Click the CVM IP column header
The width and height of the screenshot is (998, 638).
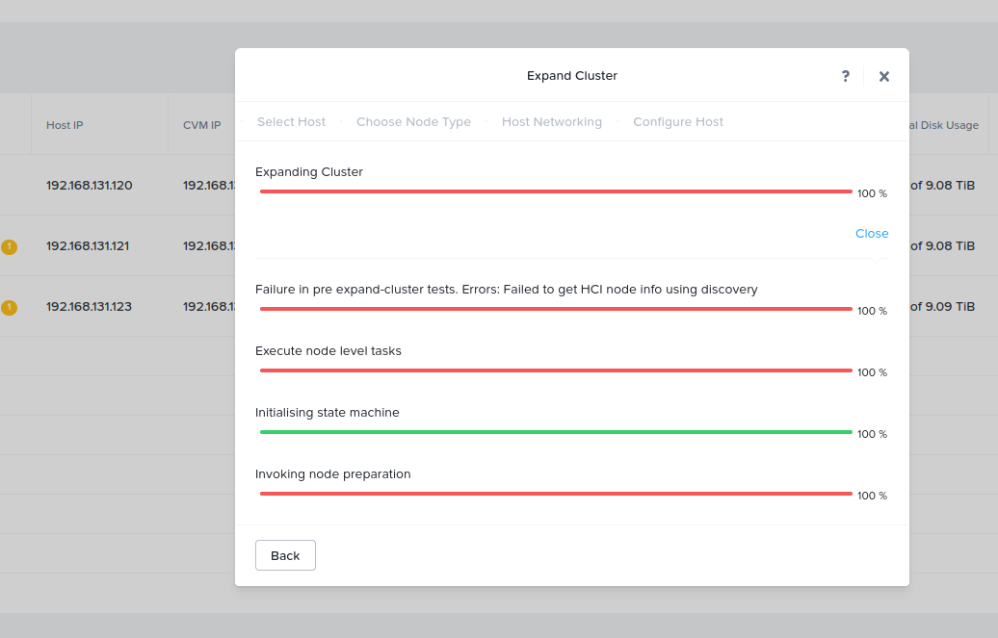pyautogui.click(x=201, y=125)
